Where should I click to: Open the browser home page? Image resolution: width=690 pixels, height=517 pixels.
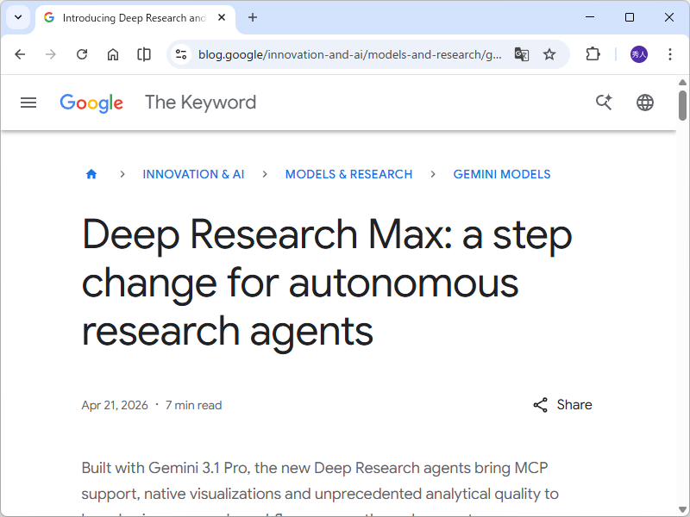(x=113, y=54)
